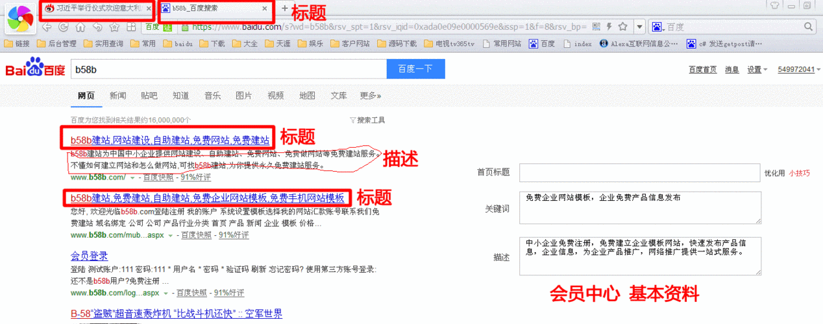Screen dimensions: 823x324
Task: Expand the 549972041 account dropdown
Action: coord(798,69)
